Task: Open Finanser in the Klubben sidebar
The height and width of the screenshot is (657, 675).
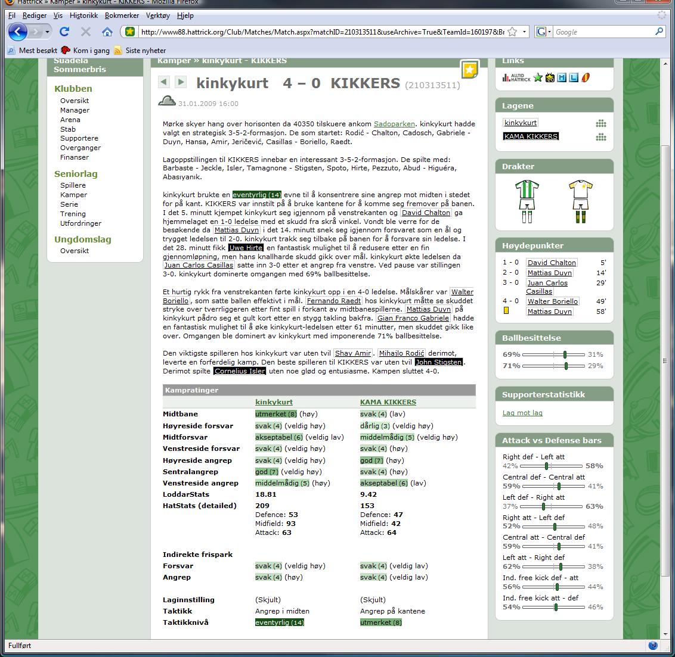Action: coord(75,157)
